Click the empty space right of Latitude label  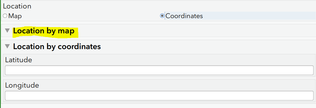tap(173, 60)
